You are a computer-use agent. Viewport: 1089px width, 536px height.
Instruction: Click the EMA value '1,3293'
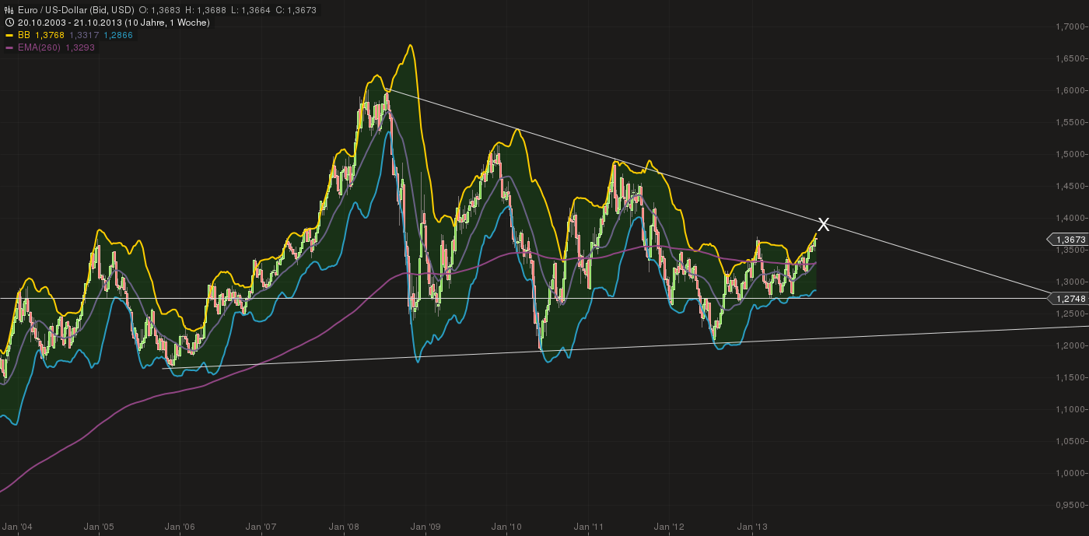80,47
